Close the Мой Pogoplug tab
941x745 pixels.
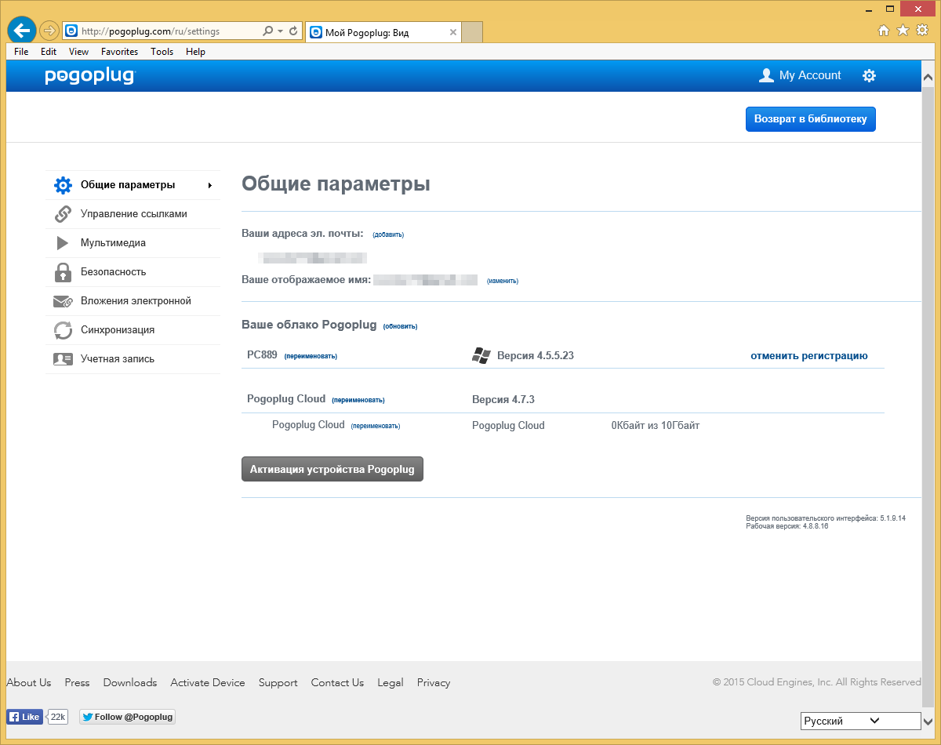click(453, 32)
